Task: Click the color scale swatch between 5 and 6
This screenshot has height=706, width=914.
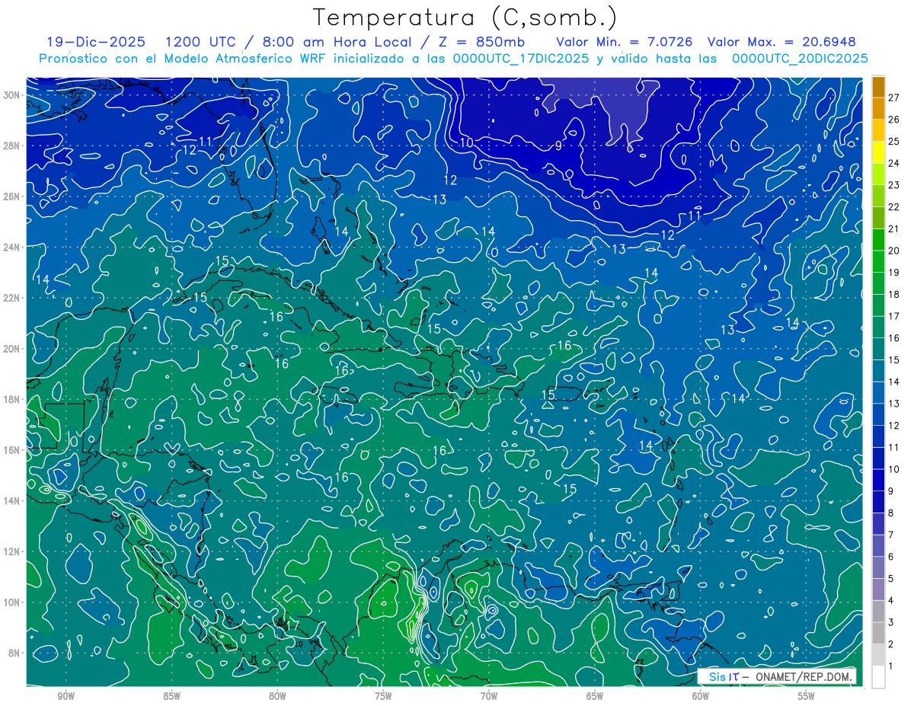Action: pyautogui.click(x=878, y=568)
